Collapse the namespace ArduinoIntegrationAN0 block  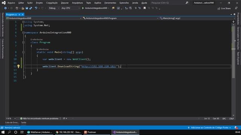[23, 33]
